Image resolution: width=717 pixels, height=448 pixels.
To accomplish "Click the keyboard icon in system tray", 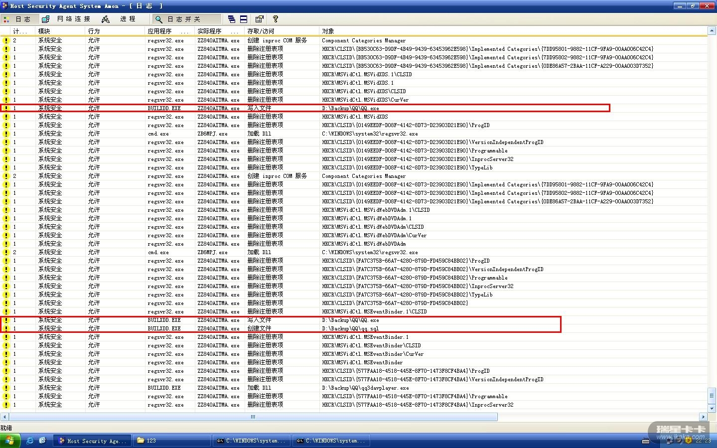I will click(646, 441).
